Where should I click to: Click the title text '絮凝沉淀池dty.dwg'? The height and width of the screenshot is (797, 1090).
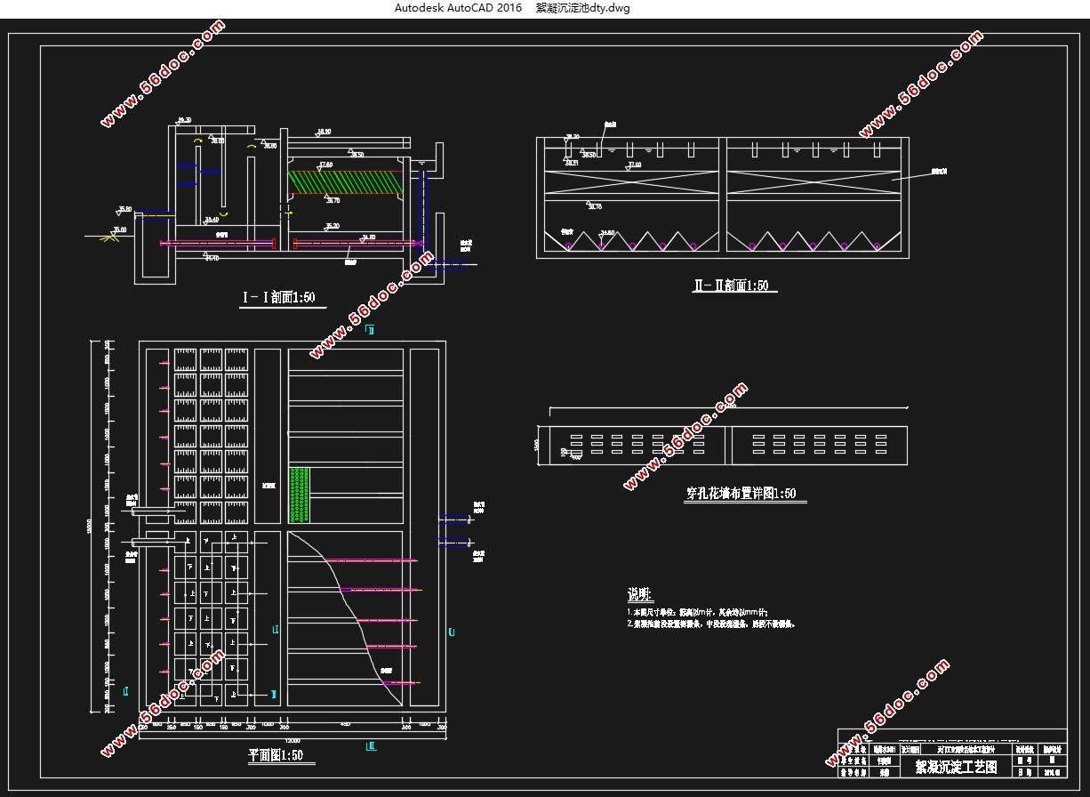[x=582, y=8]
